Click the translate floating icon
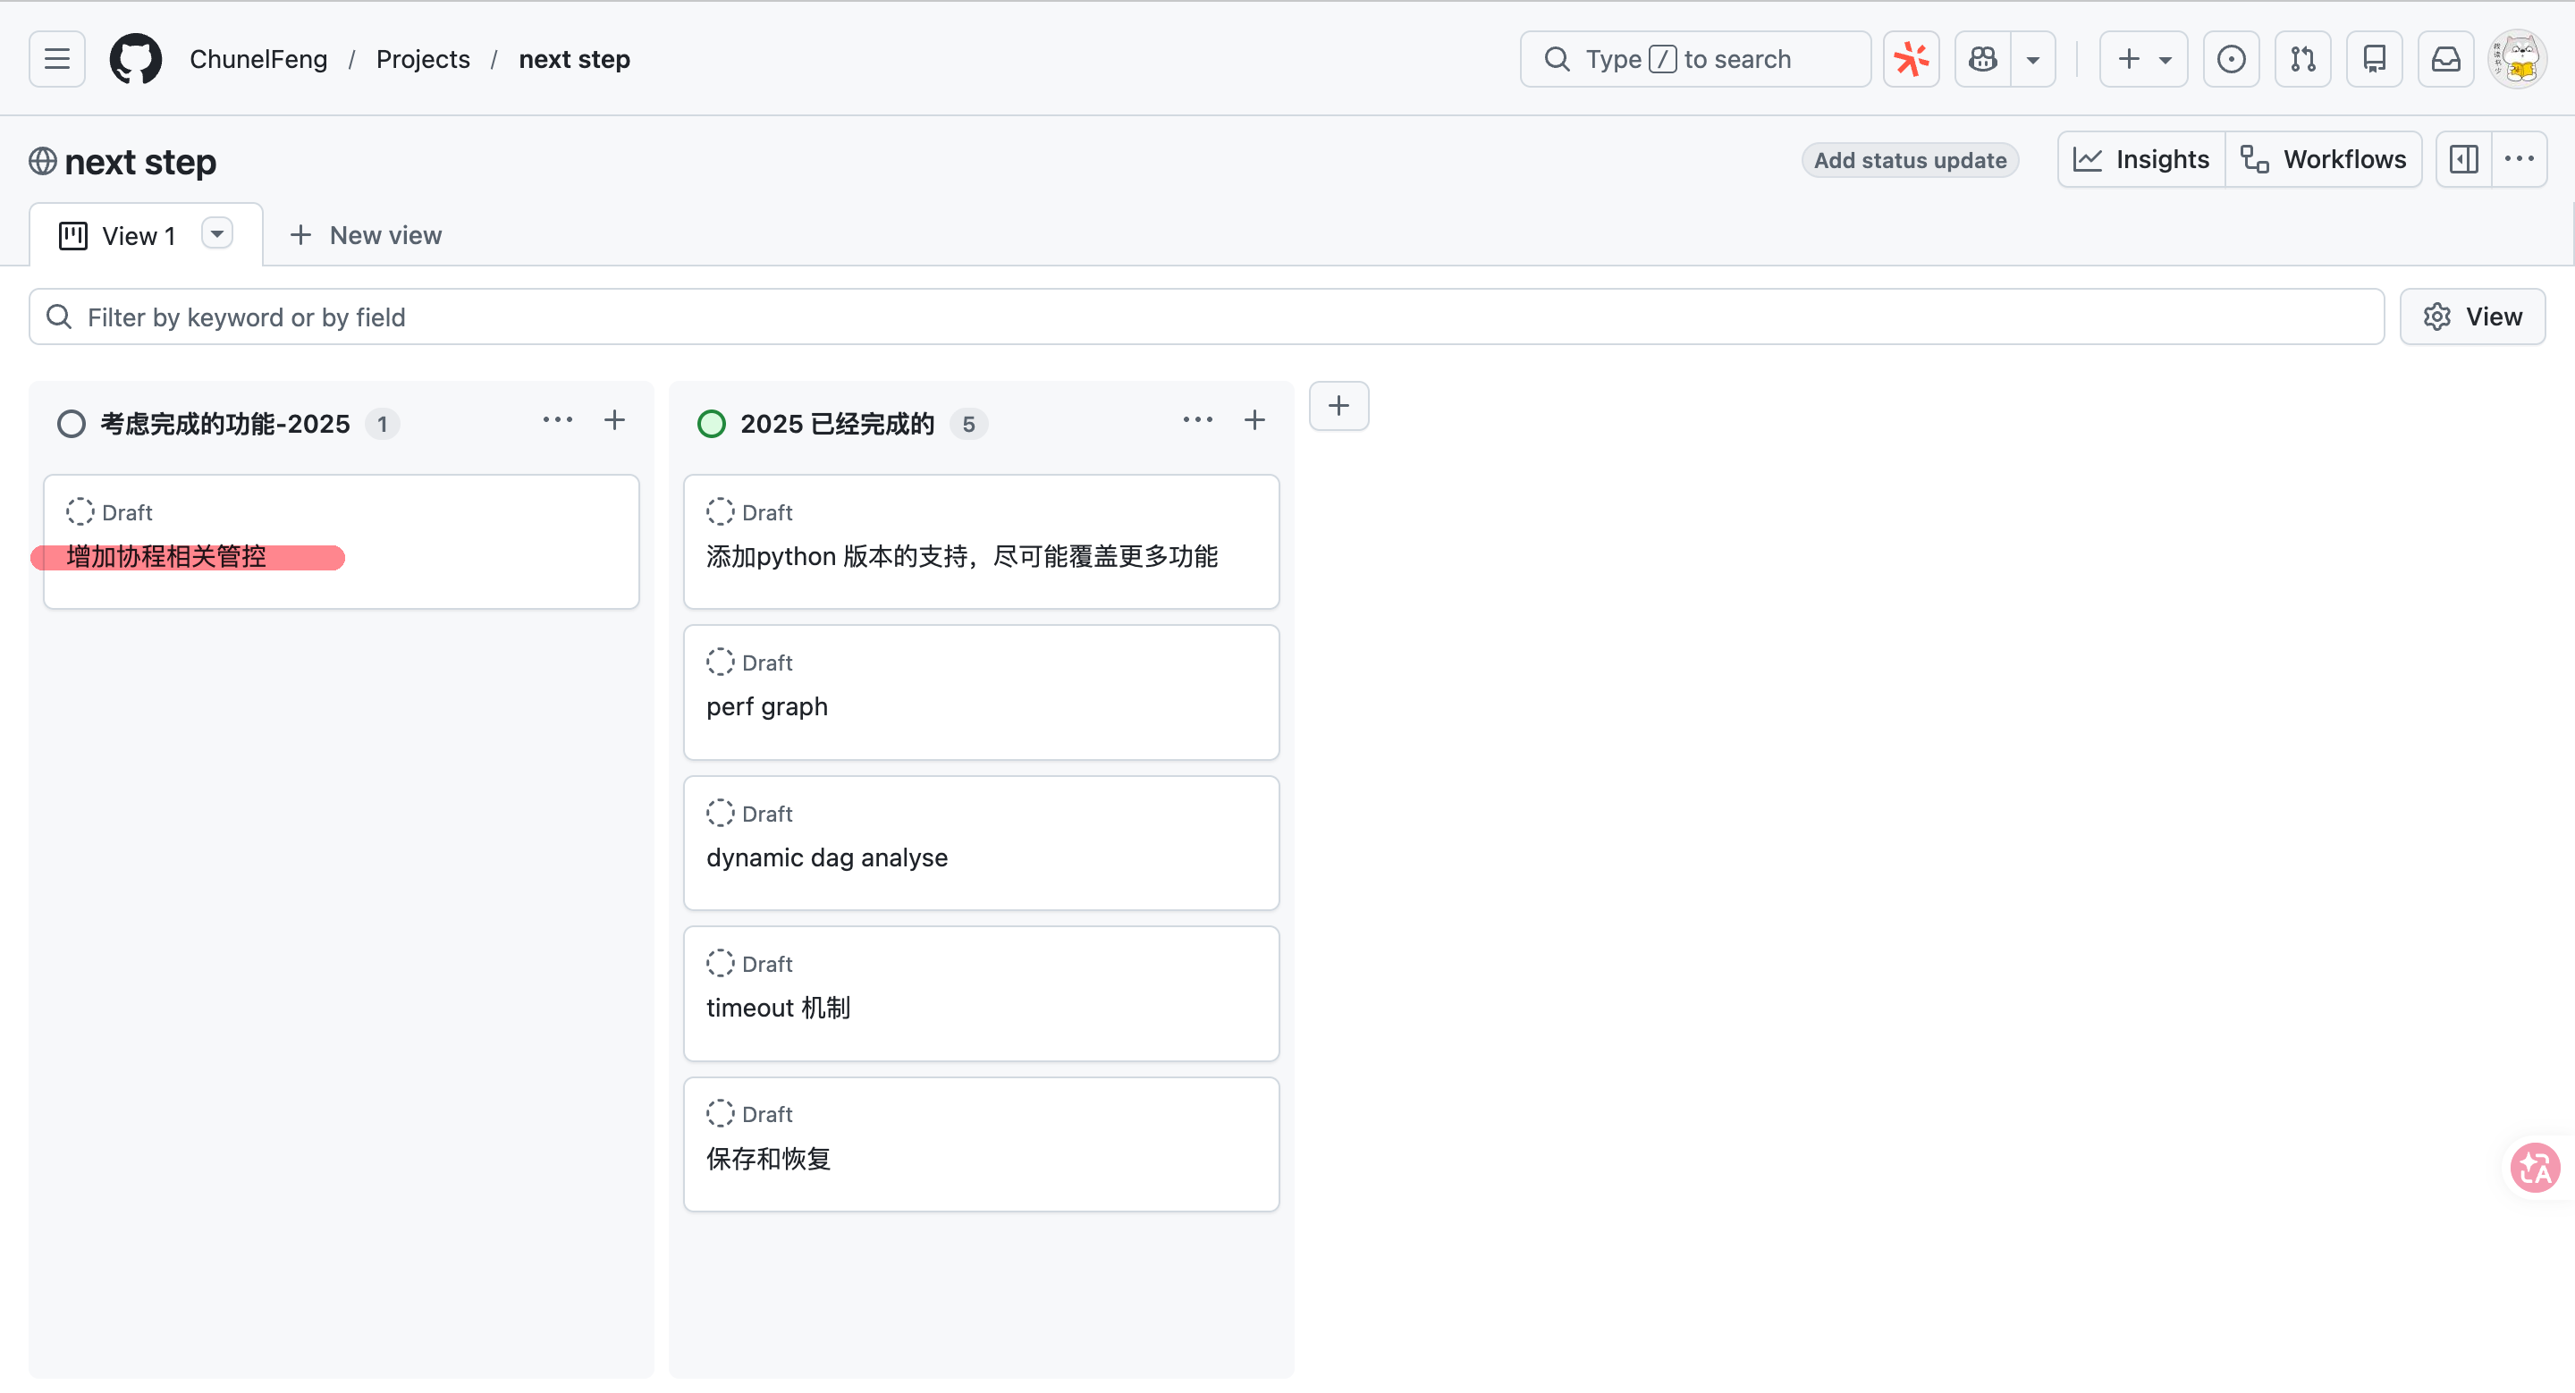The image size is (2575, 1393). [2534, 1167]
